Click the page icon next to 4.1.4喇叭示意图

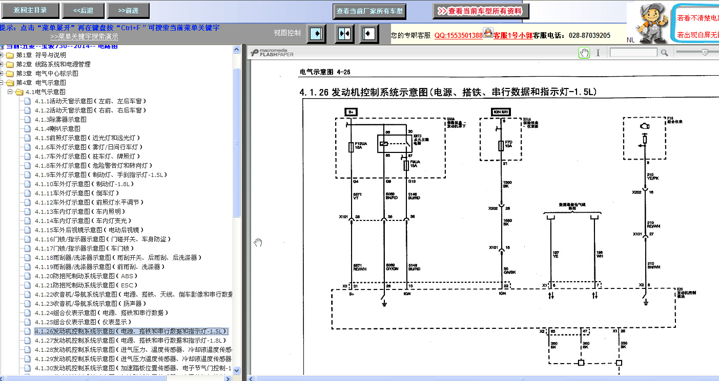[x=28, y=129]
